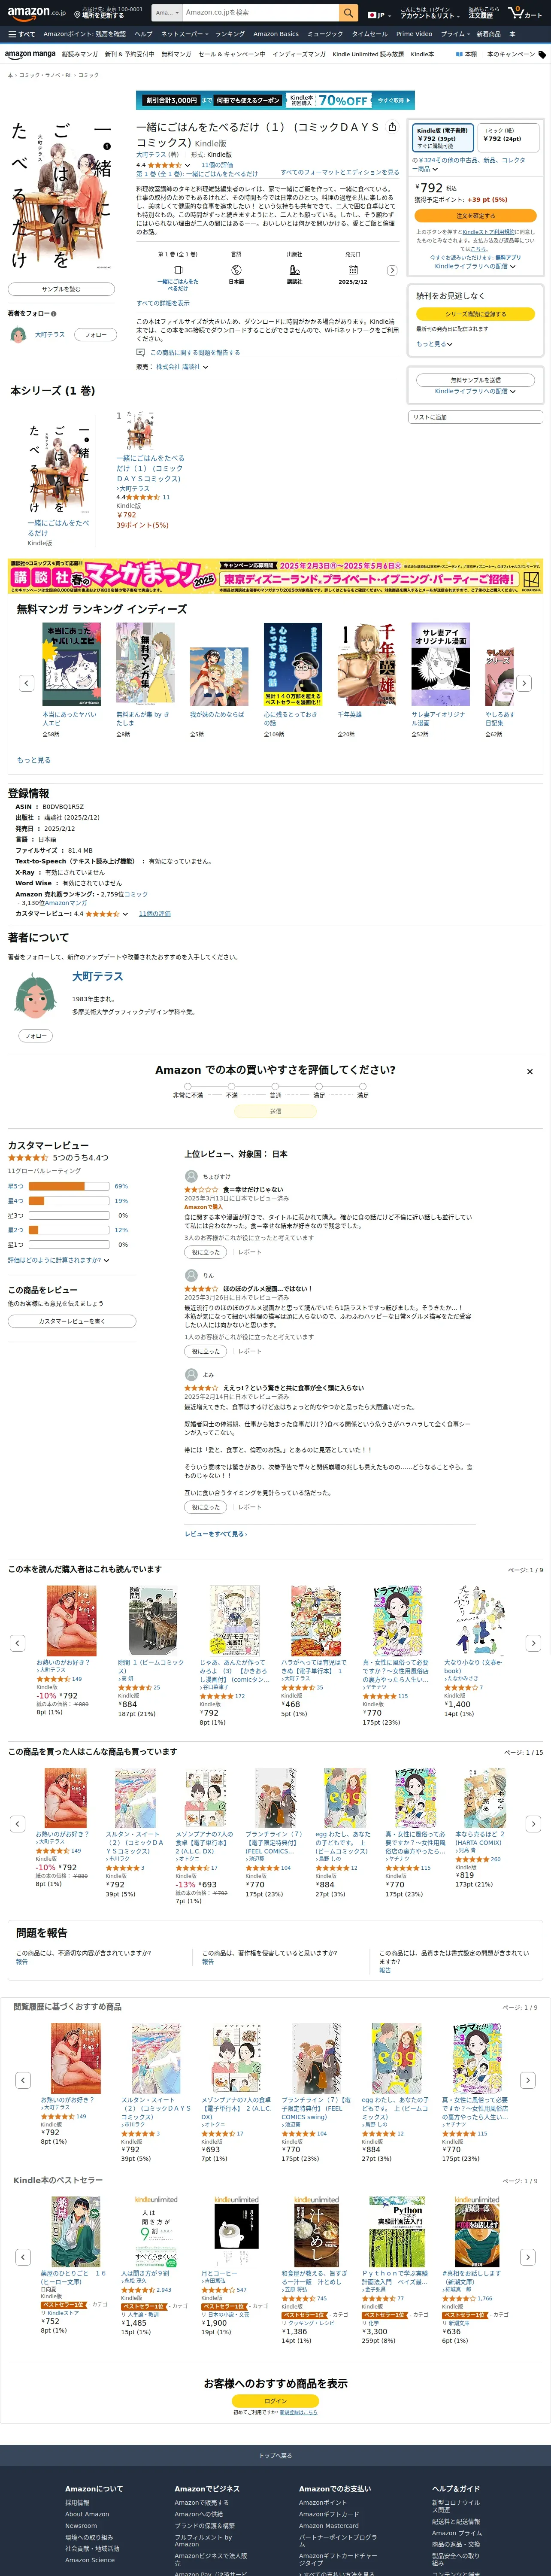Click next arrow in 無料マンガ ランキング carousel
Image resolution: width=551 pixels, height=2576 pixels.
tap(524, 683)
